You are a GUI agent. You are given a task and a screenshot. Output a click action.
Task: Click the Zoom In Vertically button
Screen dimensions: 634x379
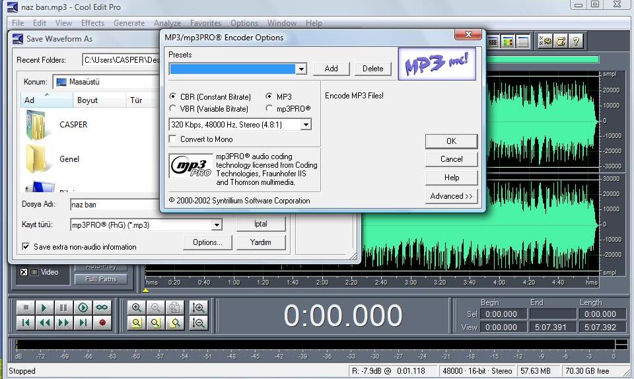[x=197, y=308]
